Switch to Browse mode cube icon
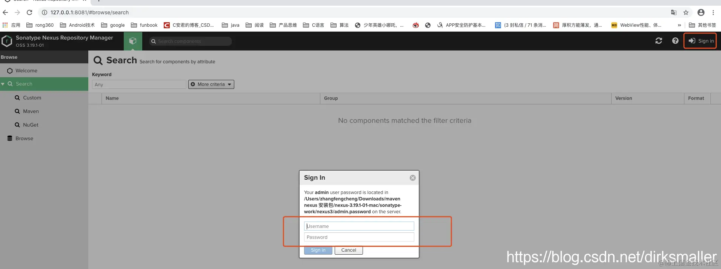 [133, 41]
